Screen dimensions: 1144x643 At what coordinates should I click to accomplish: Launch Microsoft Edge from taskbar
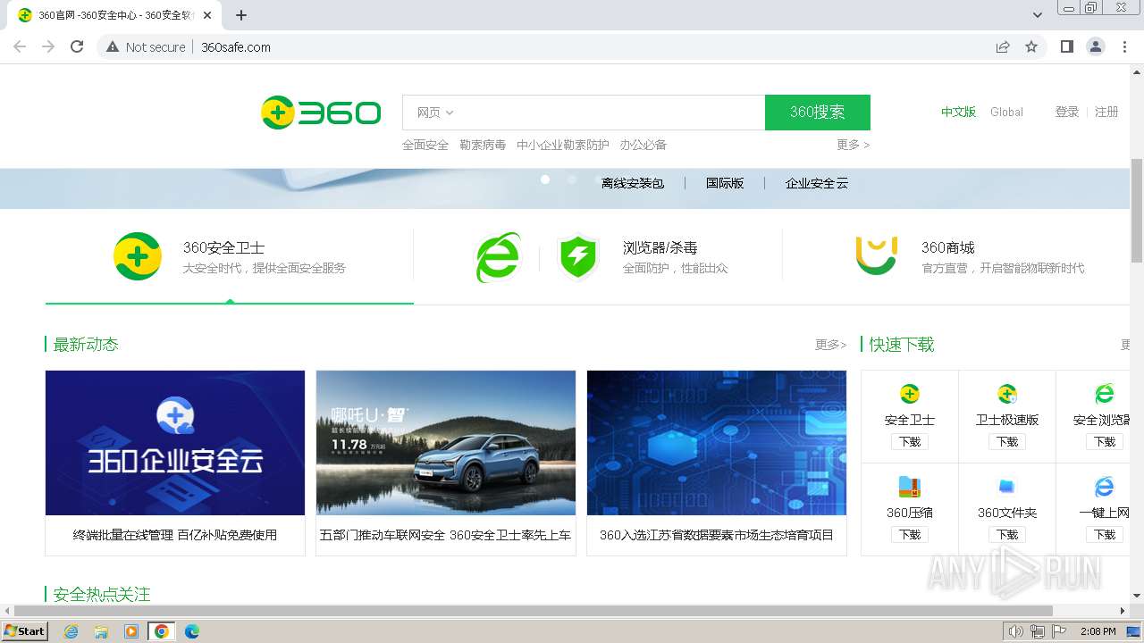pyautogui.click(x=192, y=631)
